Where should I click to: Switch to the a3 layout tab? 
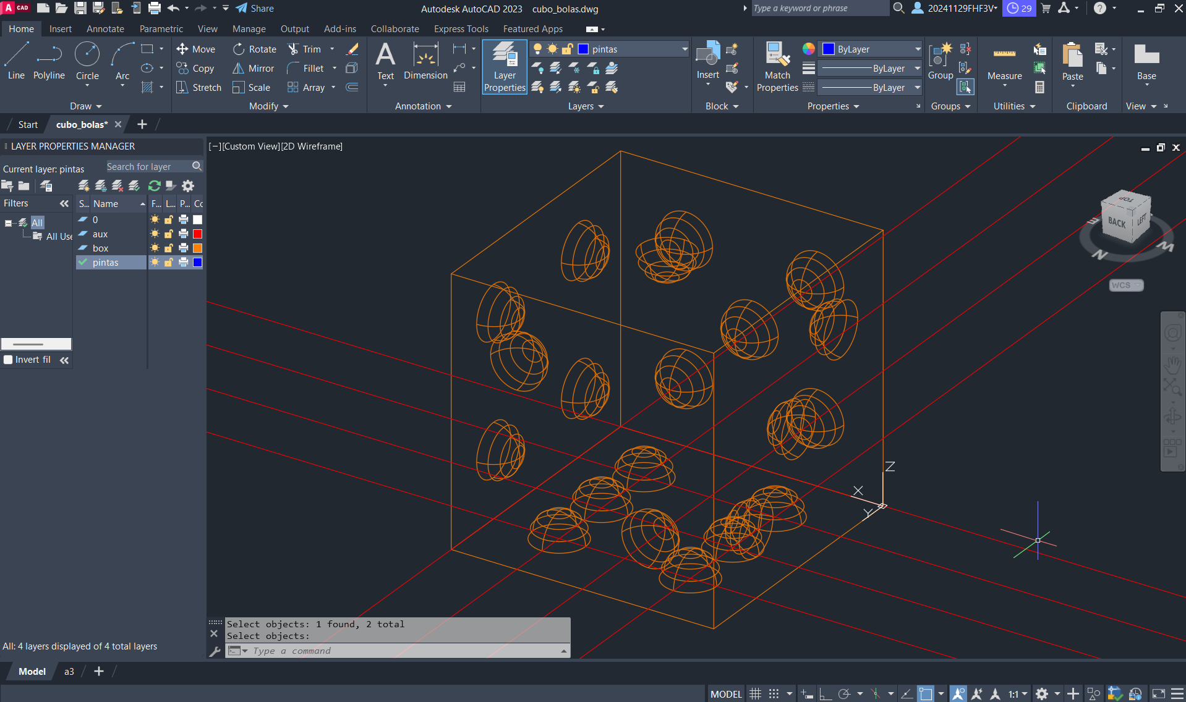pyautogui.click(x=69, y=672)
